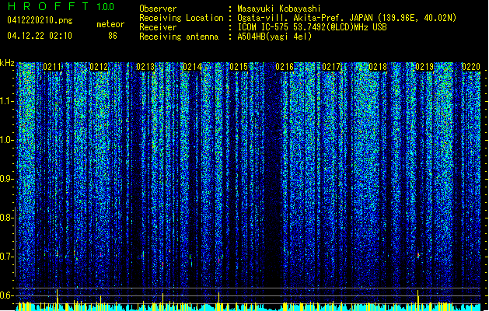Click the 0215 time marker
This screenshot has height=311, width=489.
pos(238,67)
